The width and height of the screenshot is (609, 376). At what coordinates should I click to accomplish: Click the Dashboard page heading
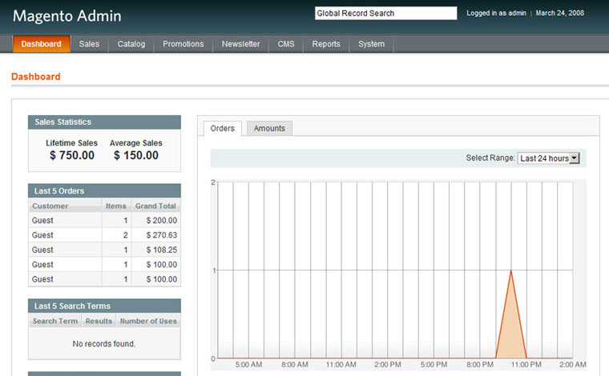[x=36, y=77]
